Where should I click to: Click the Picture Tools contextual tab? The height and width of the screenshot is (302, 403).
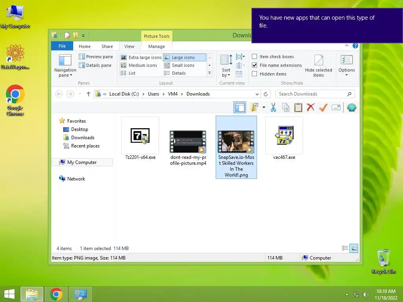tap(157, 36)
